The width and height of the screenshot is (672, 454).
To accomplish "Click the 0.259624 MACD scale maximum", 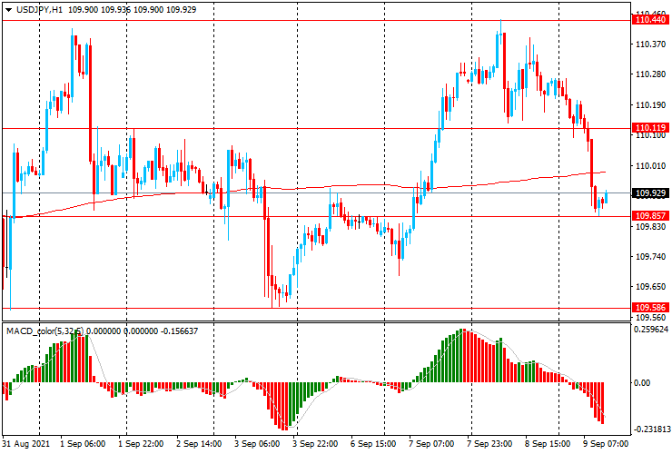I will click(651, 330).
